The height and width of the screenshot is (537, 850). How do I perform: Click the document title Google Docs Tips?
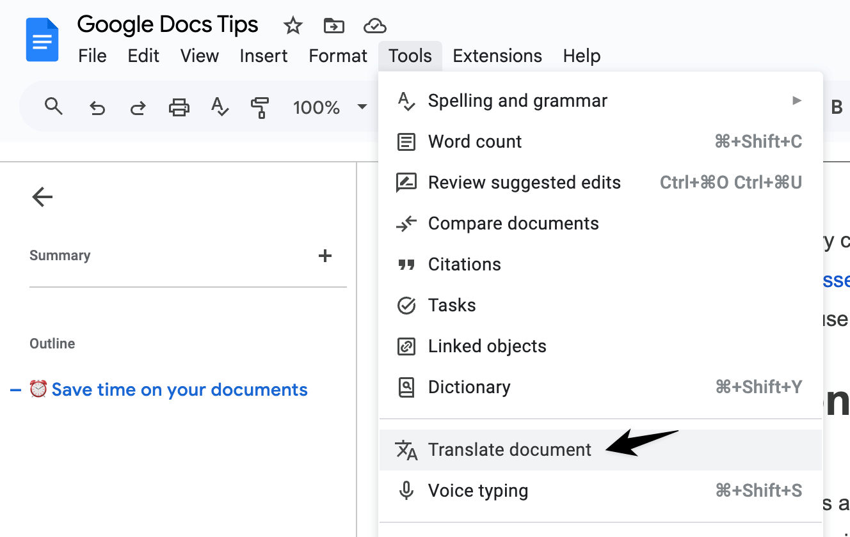point(168,25)
